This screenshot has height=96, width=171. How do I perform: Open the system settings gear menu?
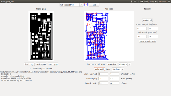pos(169,1)
